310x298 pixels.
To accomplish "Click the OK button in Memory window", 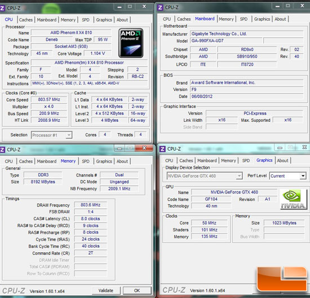I will coord(137,291).
